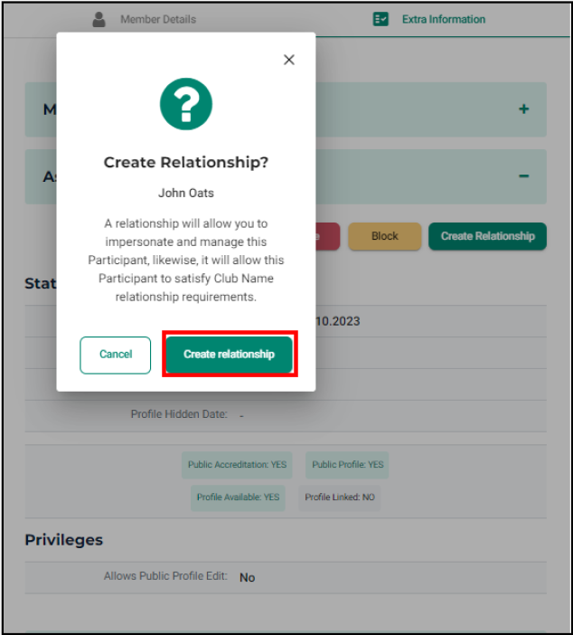Select the Profile Available: YES badge
The height and width of the screenshot is (635, 573).
pyautogui.click(x=238, y=498)
